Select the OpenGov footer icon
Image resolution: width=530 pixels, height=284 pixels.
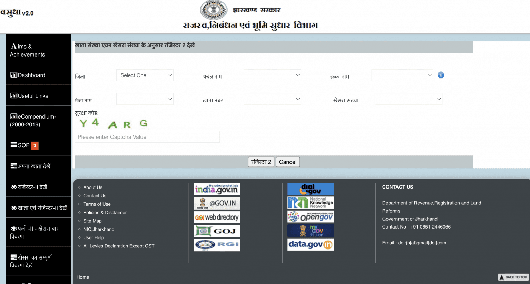click(310, 216)
